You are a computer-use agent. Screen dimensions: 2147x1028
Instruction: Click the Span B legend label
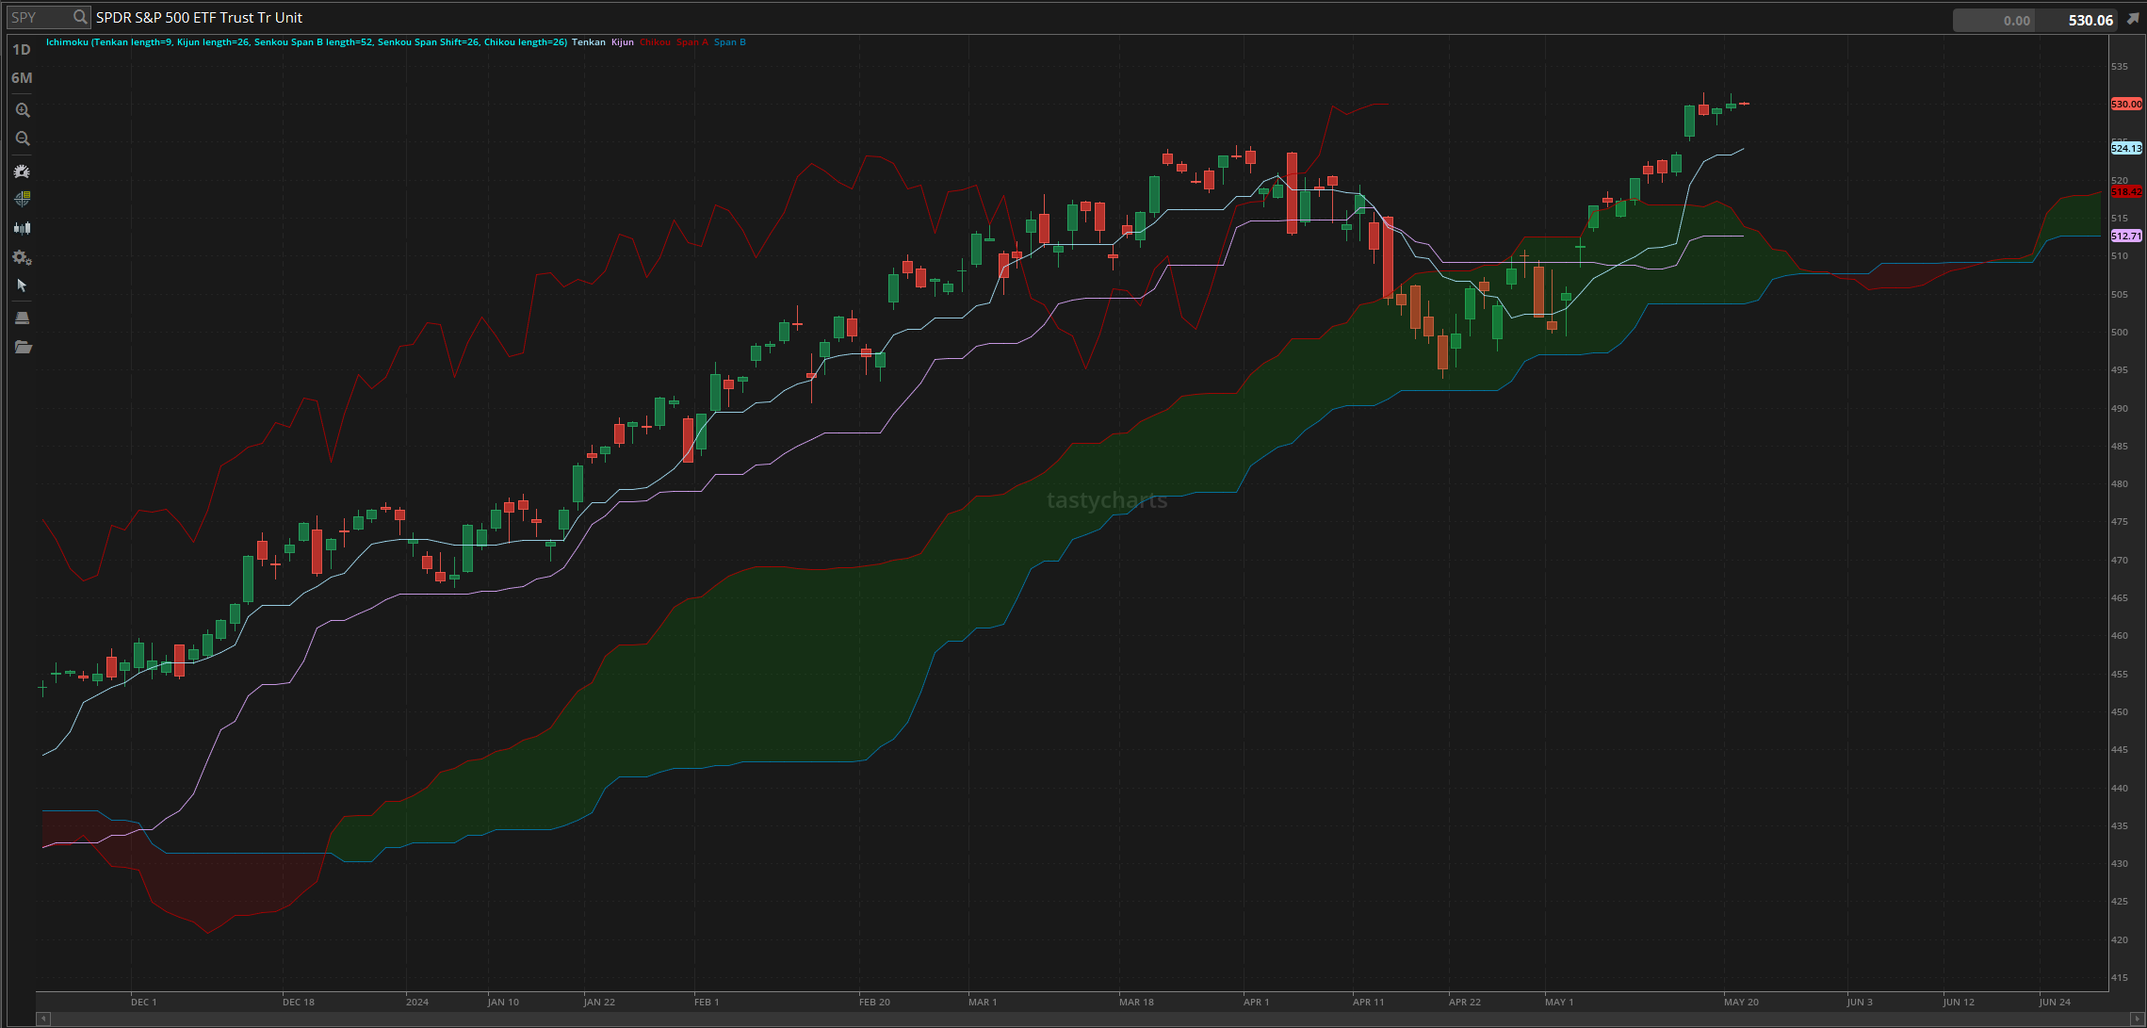(730, 42)
